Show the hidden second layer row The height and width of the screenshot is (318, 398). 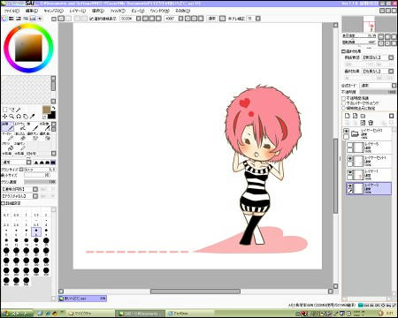coord(349,145)
